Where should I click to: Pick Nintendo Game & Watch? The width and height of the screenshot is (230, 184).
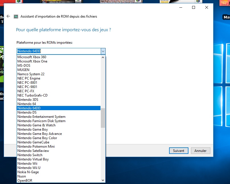pos(59,125)
